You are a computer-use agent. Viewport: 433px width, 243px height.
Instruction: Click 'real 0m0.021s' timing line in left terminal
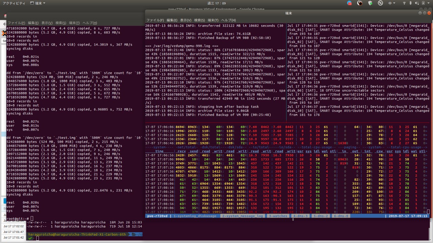(x=23, y=57)
